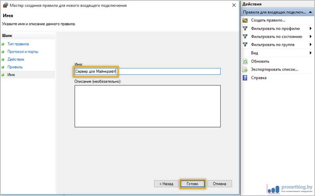Click the wizard window title bar icon

(5, 5)
